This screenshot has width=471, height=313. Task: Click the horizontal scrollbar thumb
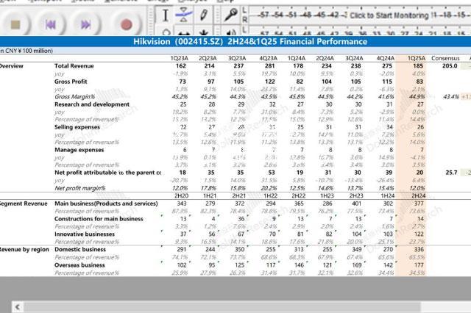(x=222, y=306)
